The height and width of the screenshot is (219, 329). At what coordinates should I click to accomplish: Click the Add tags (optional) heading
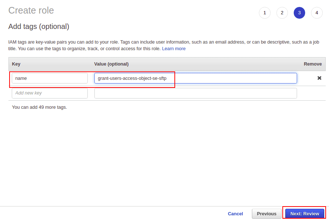point(39,27)
